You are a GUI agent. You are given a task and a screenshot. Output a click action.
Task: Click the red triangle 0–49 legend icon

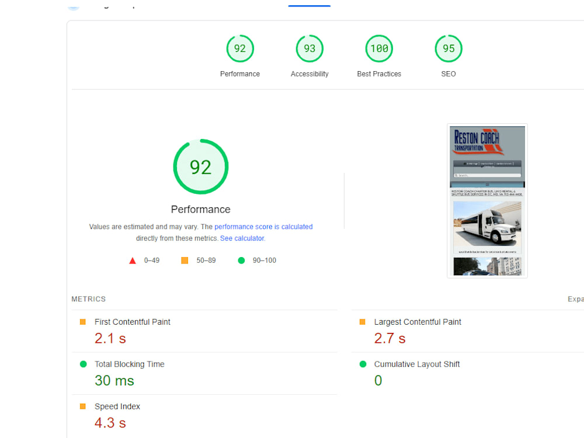coord(133,260)
